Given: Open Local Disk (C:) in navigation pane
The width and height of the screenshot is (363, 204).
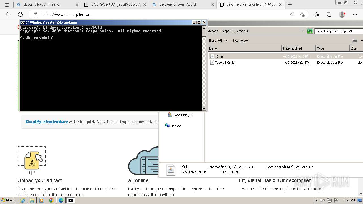Looking at the screenshot, I should point(180,115).
